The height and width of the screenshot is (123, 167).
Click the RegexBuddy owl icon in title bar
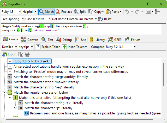pos(4,4)
